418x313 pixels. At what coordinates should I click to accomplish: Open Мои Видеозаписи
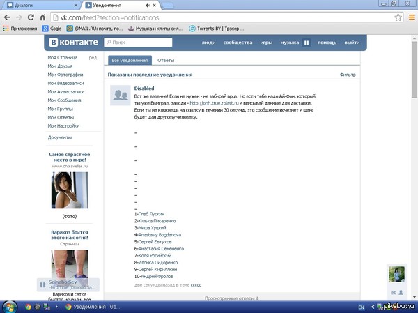click(66, 83)
